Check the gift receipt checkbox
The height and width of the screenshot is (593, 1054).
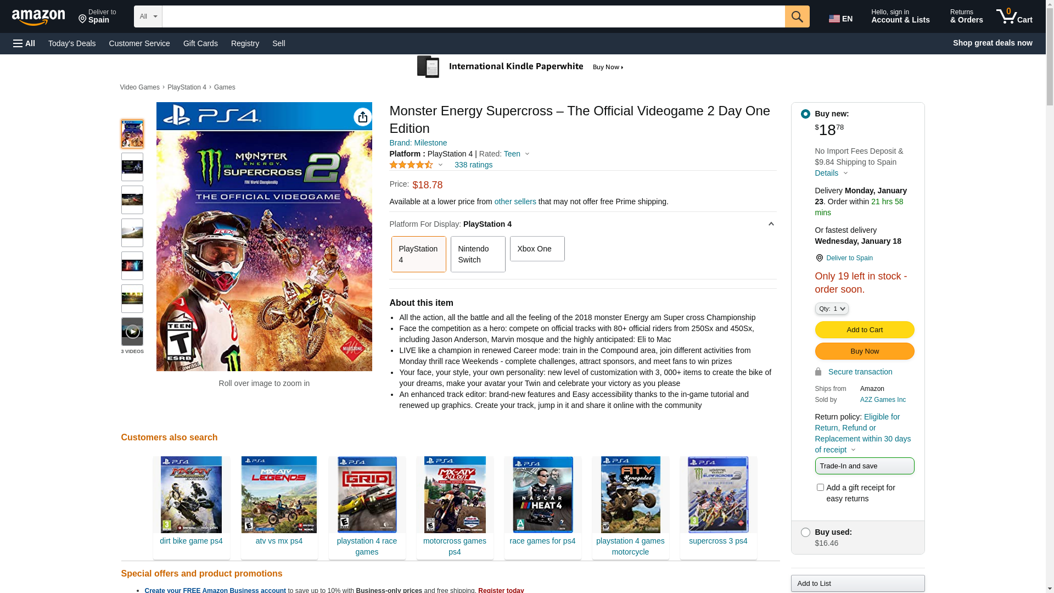pos(820,488)
